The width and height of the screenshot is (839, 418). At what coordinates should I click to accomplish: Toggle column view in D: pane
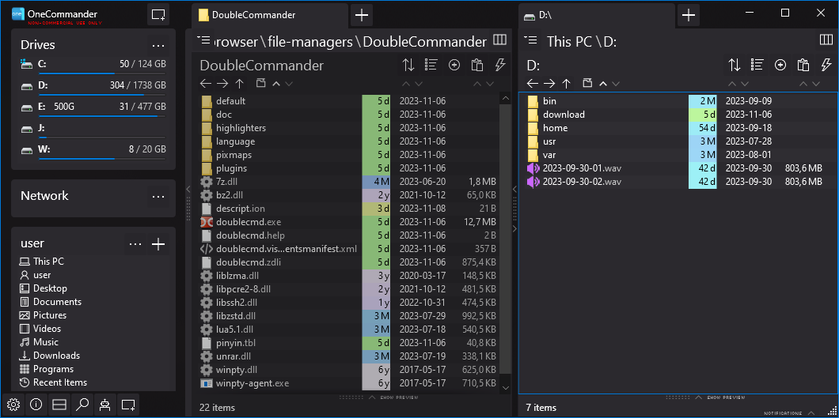(826, 40)
